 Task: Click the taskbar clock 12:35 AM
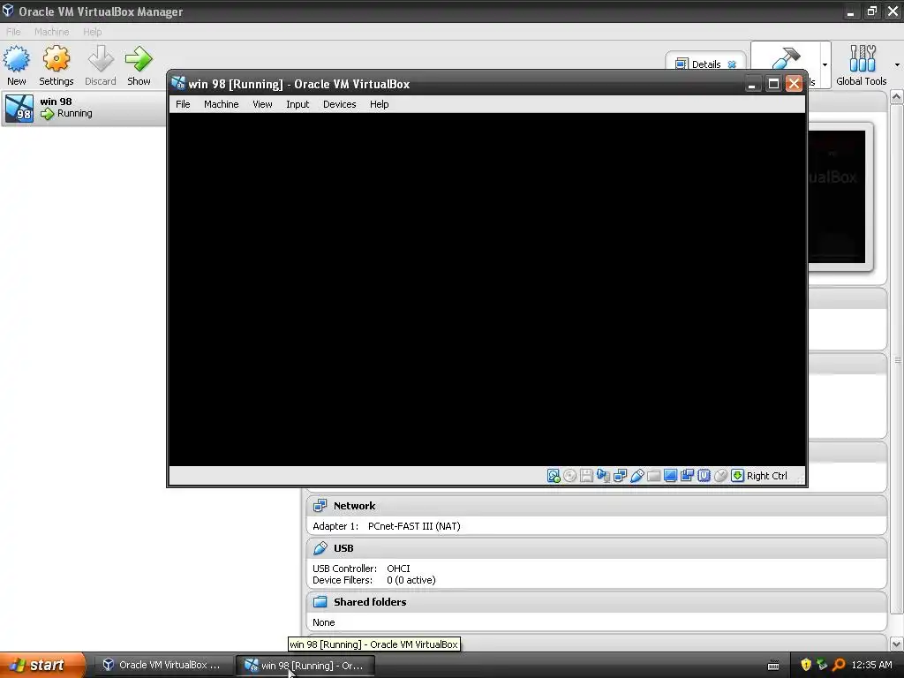[x=871, y=665]
